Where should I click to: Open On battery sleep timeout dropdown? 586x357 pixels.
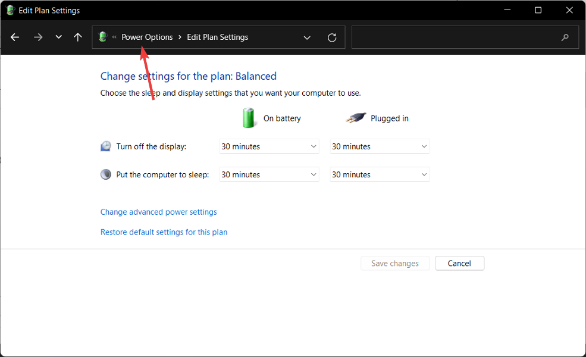tap(269, 174)
